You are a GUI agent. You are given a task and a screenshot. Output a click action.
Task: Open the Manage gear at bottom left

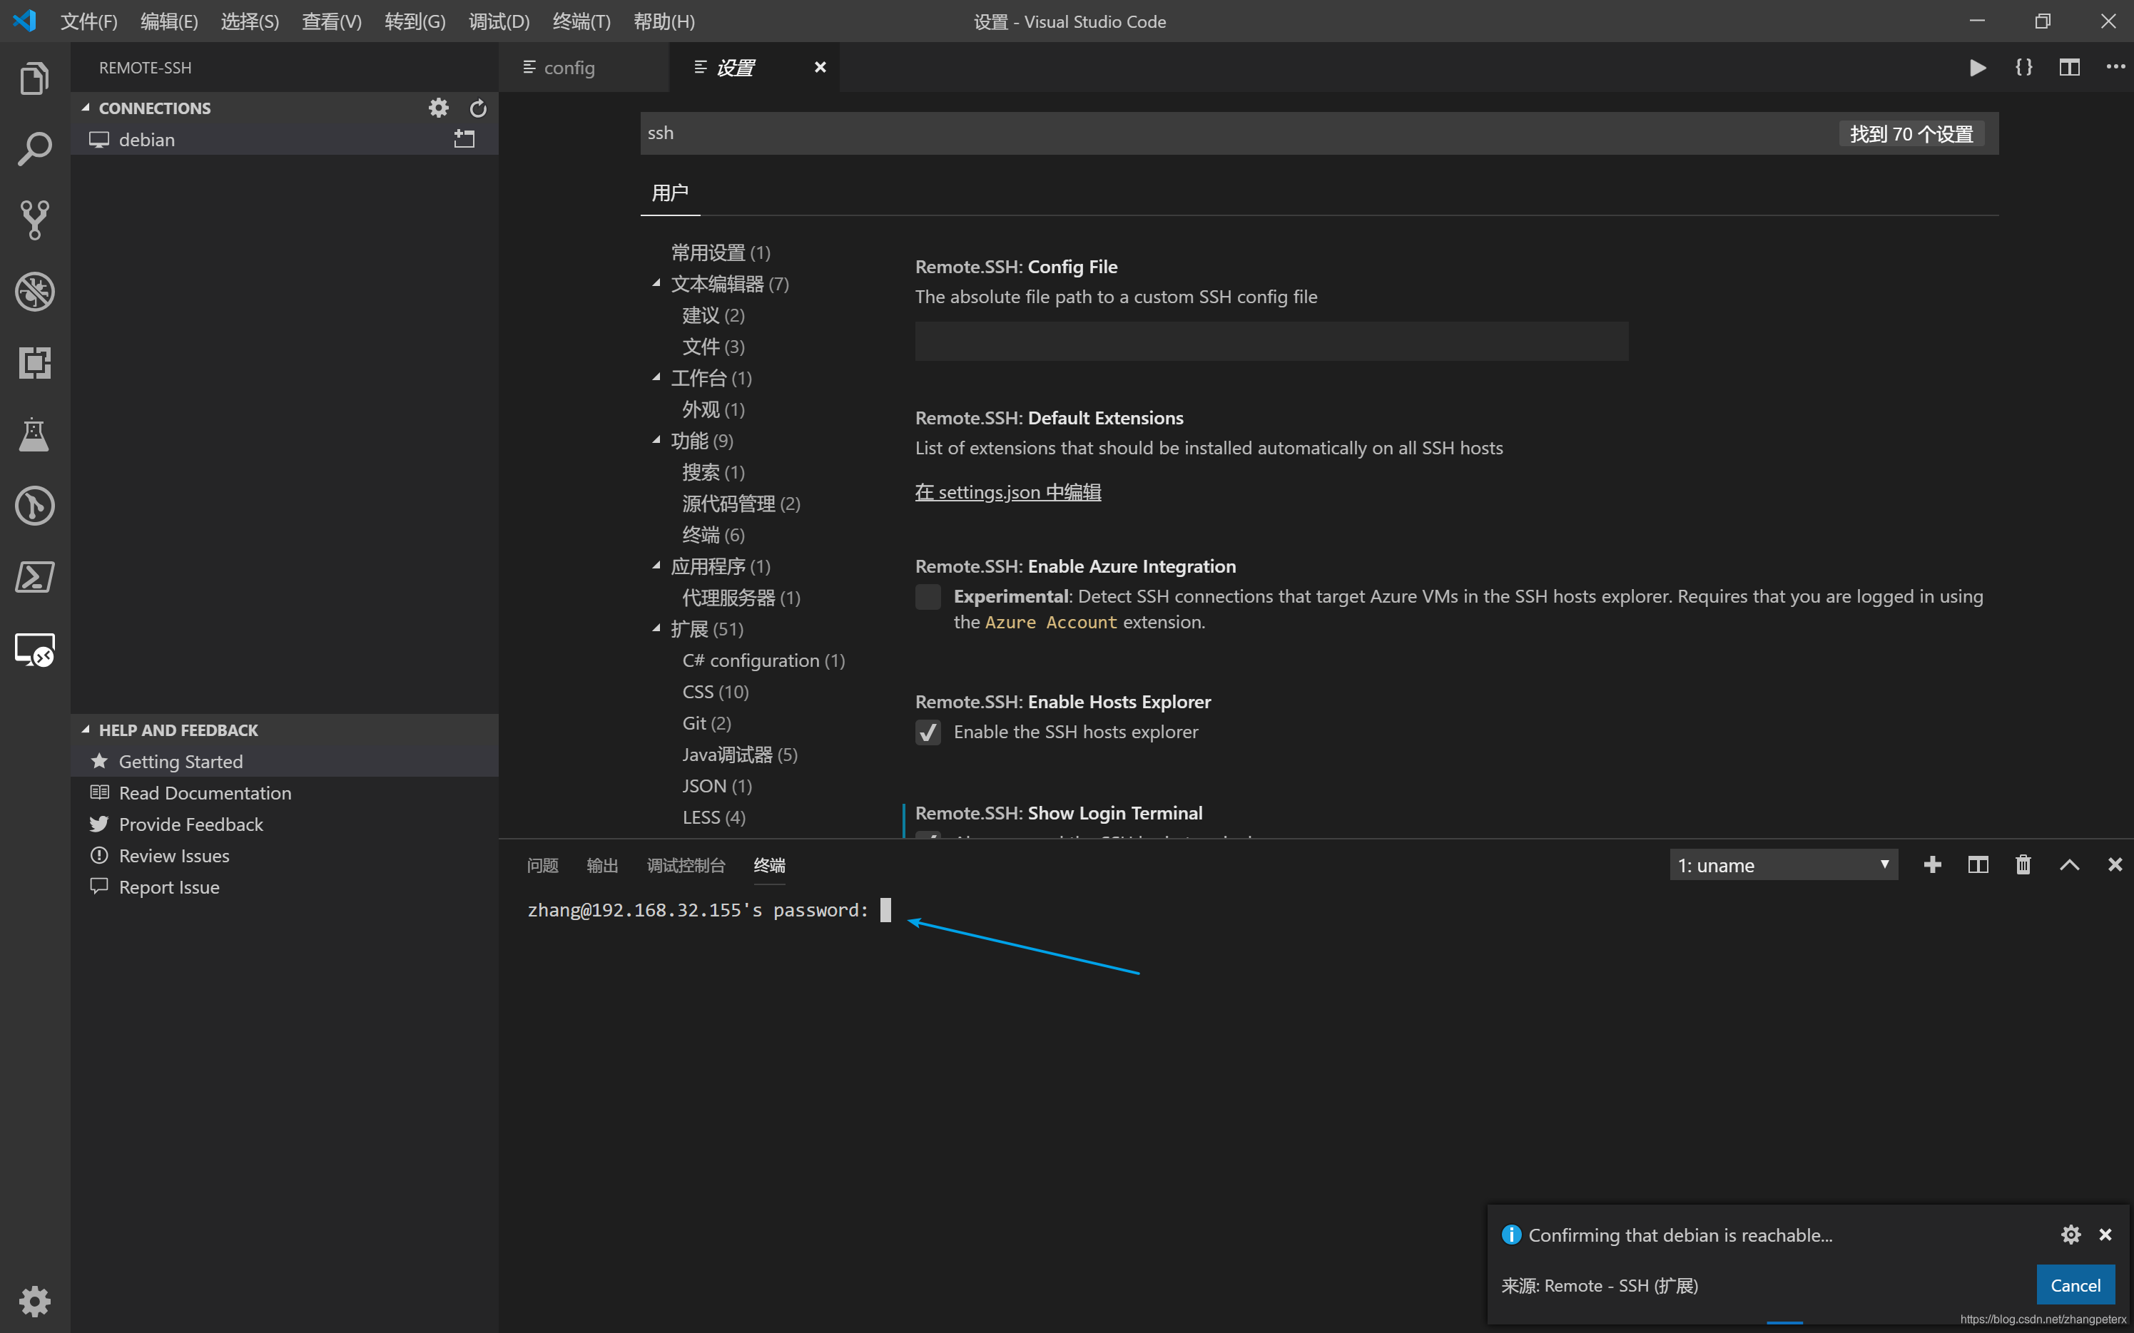pyautogui.click(x=34, y=1300)
